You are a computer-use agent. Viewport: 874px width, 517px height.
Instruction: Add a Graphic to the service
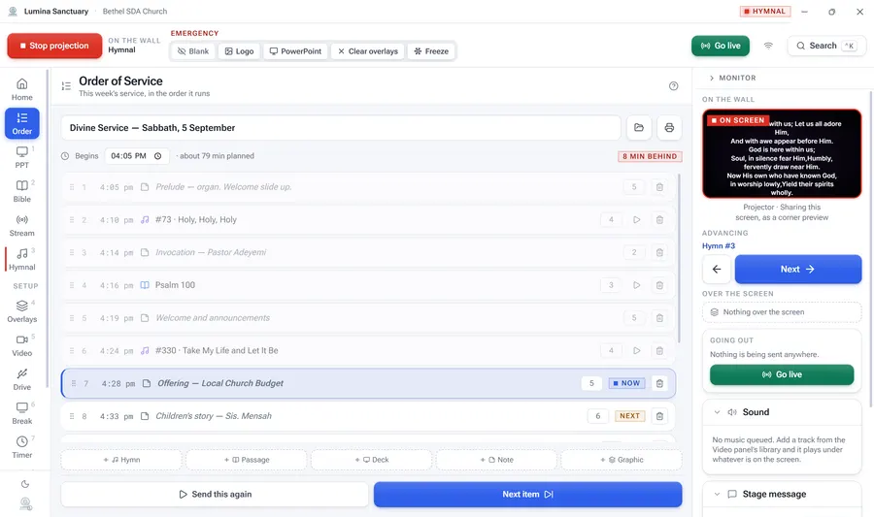coord(622,460)
